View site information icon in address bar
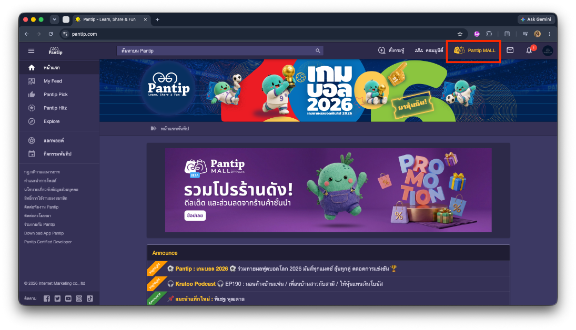 click(x=65, y=34)
